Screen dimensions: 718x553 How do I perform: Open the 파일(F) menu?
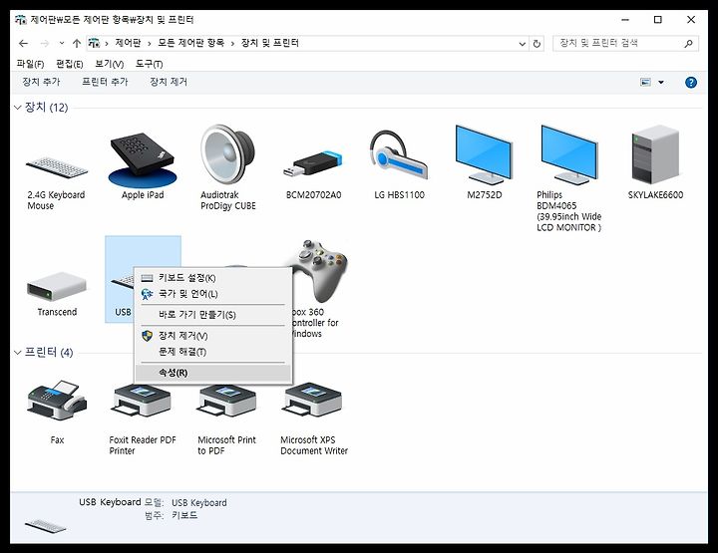tap(30, 64)
